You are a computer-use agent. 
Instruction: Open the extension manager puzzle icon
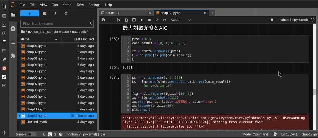pos(13,56)
